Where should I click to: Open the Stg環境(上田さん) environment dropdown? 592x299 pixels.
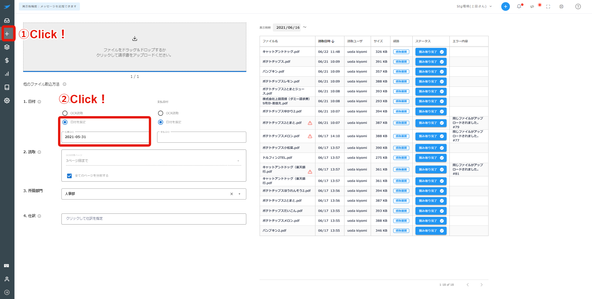point(474,6)
